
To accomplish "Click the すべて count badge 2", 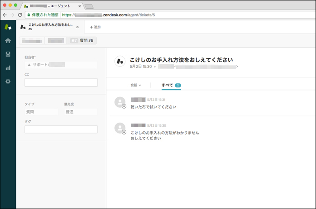I will click(x=178, y=85).
